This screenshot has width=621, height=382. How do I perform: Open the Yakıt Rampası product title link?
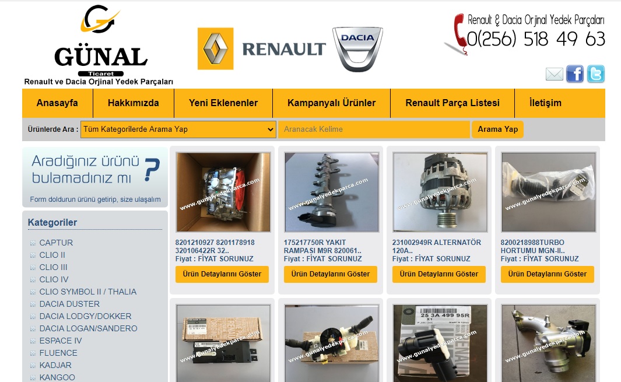(322, 247)
